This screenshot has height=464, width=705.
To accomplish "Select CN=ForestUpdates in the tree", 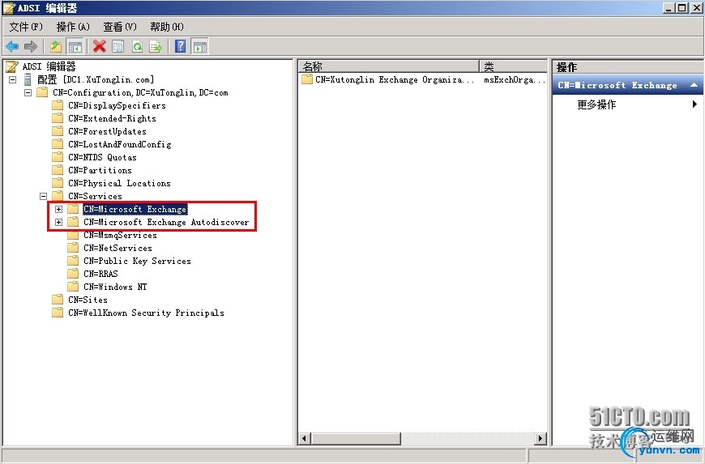I will pos(107,132).
